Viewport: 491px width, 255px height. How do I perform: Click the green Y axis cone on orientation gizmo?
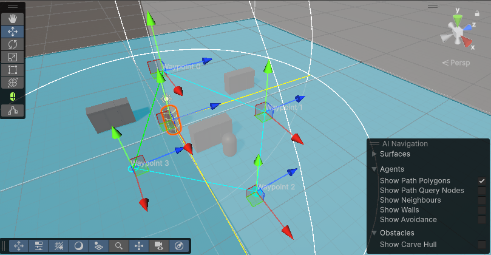[458, 21]
